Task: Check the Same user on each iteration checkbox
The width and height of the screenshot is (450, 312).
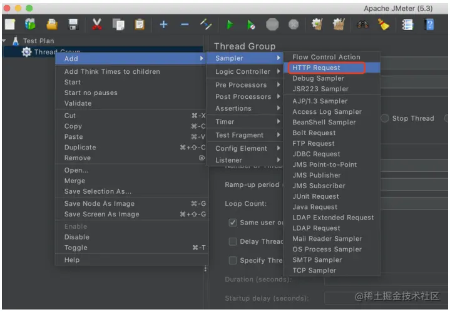Action: coord(233,223)
